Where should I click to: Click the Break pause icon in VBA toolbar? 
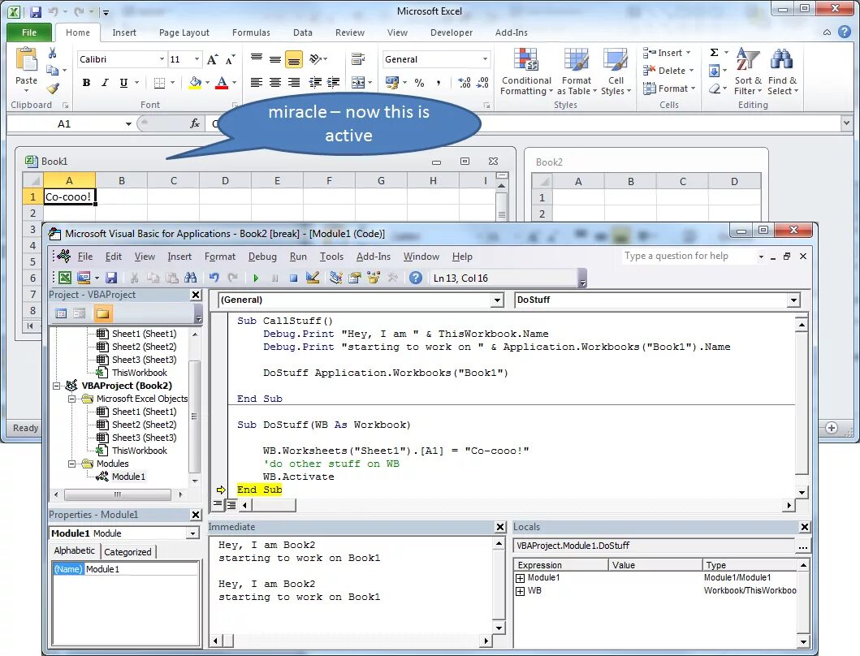point(274,278)
